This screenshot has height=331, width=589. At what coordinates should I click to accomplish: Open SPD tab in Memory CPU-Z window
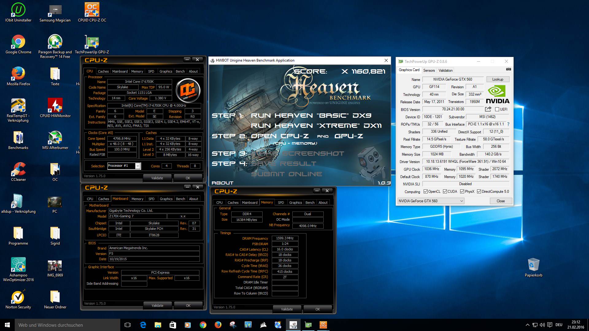click(x=281, y=202)
